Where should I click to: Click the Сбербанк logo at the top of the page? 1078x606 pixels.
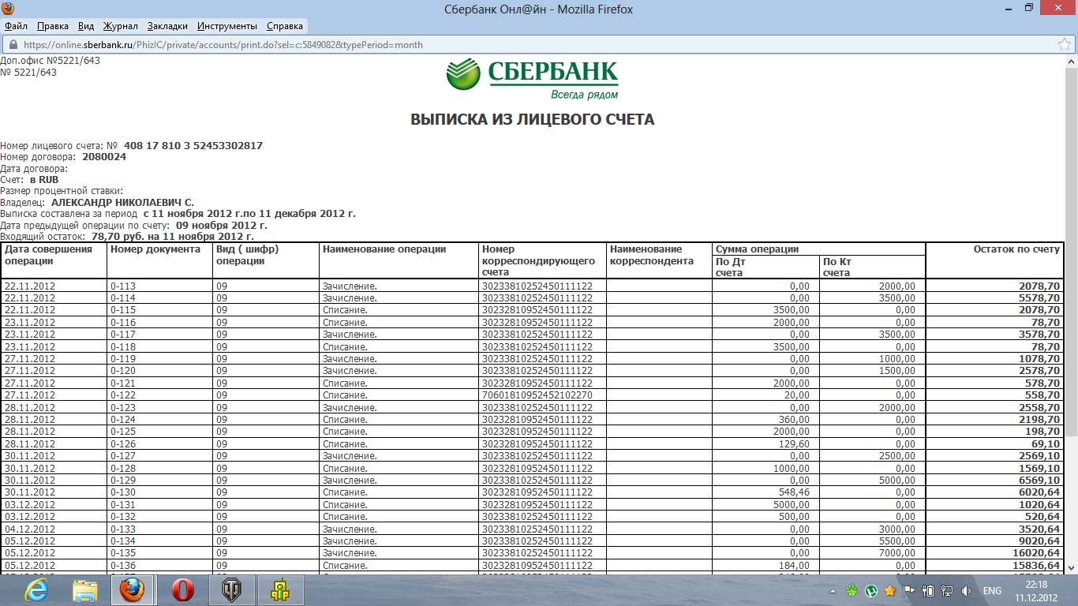(x=533, y=80)
